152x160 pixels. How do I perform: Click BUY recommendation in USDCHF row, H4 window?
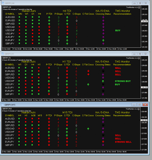tap(118, 30)
